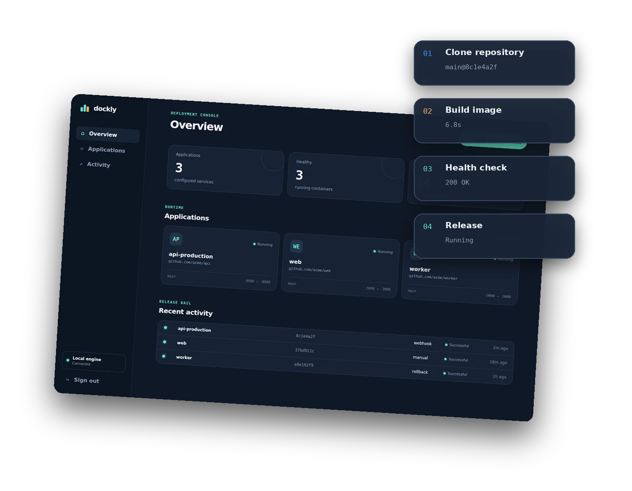This screenshot has height=491, width=632.
Task: Click commit hash 37bd911c
Action: click(x=304, y=350)
